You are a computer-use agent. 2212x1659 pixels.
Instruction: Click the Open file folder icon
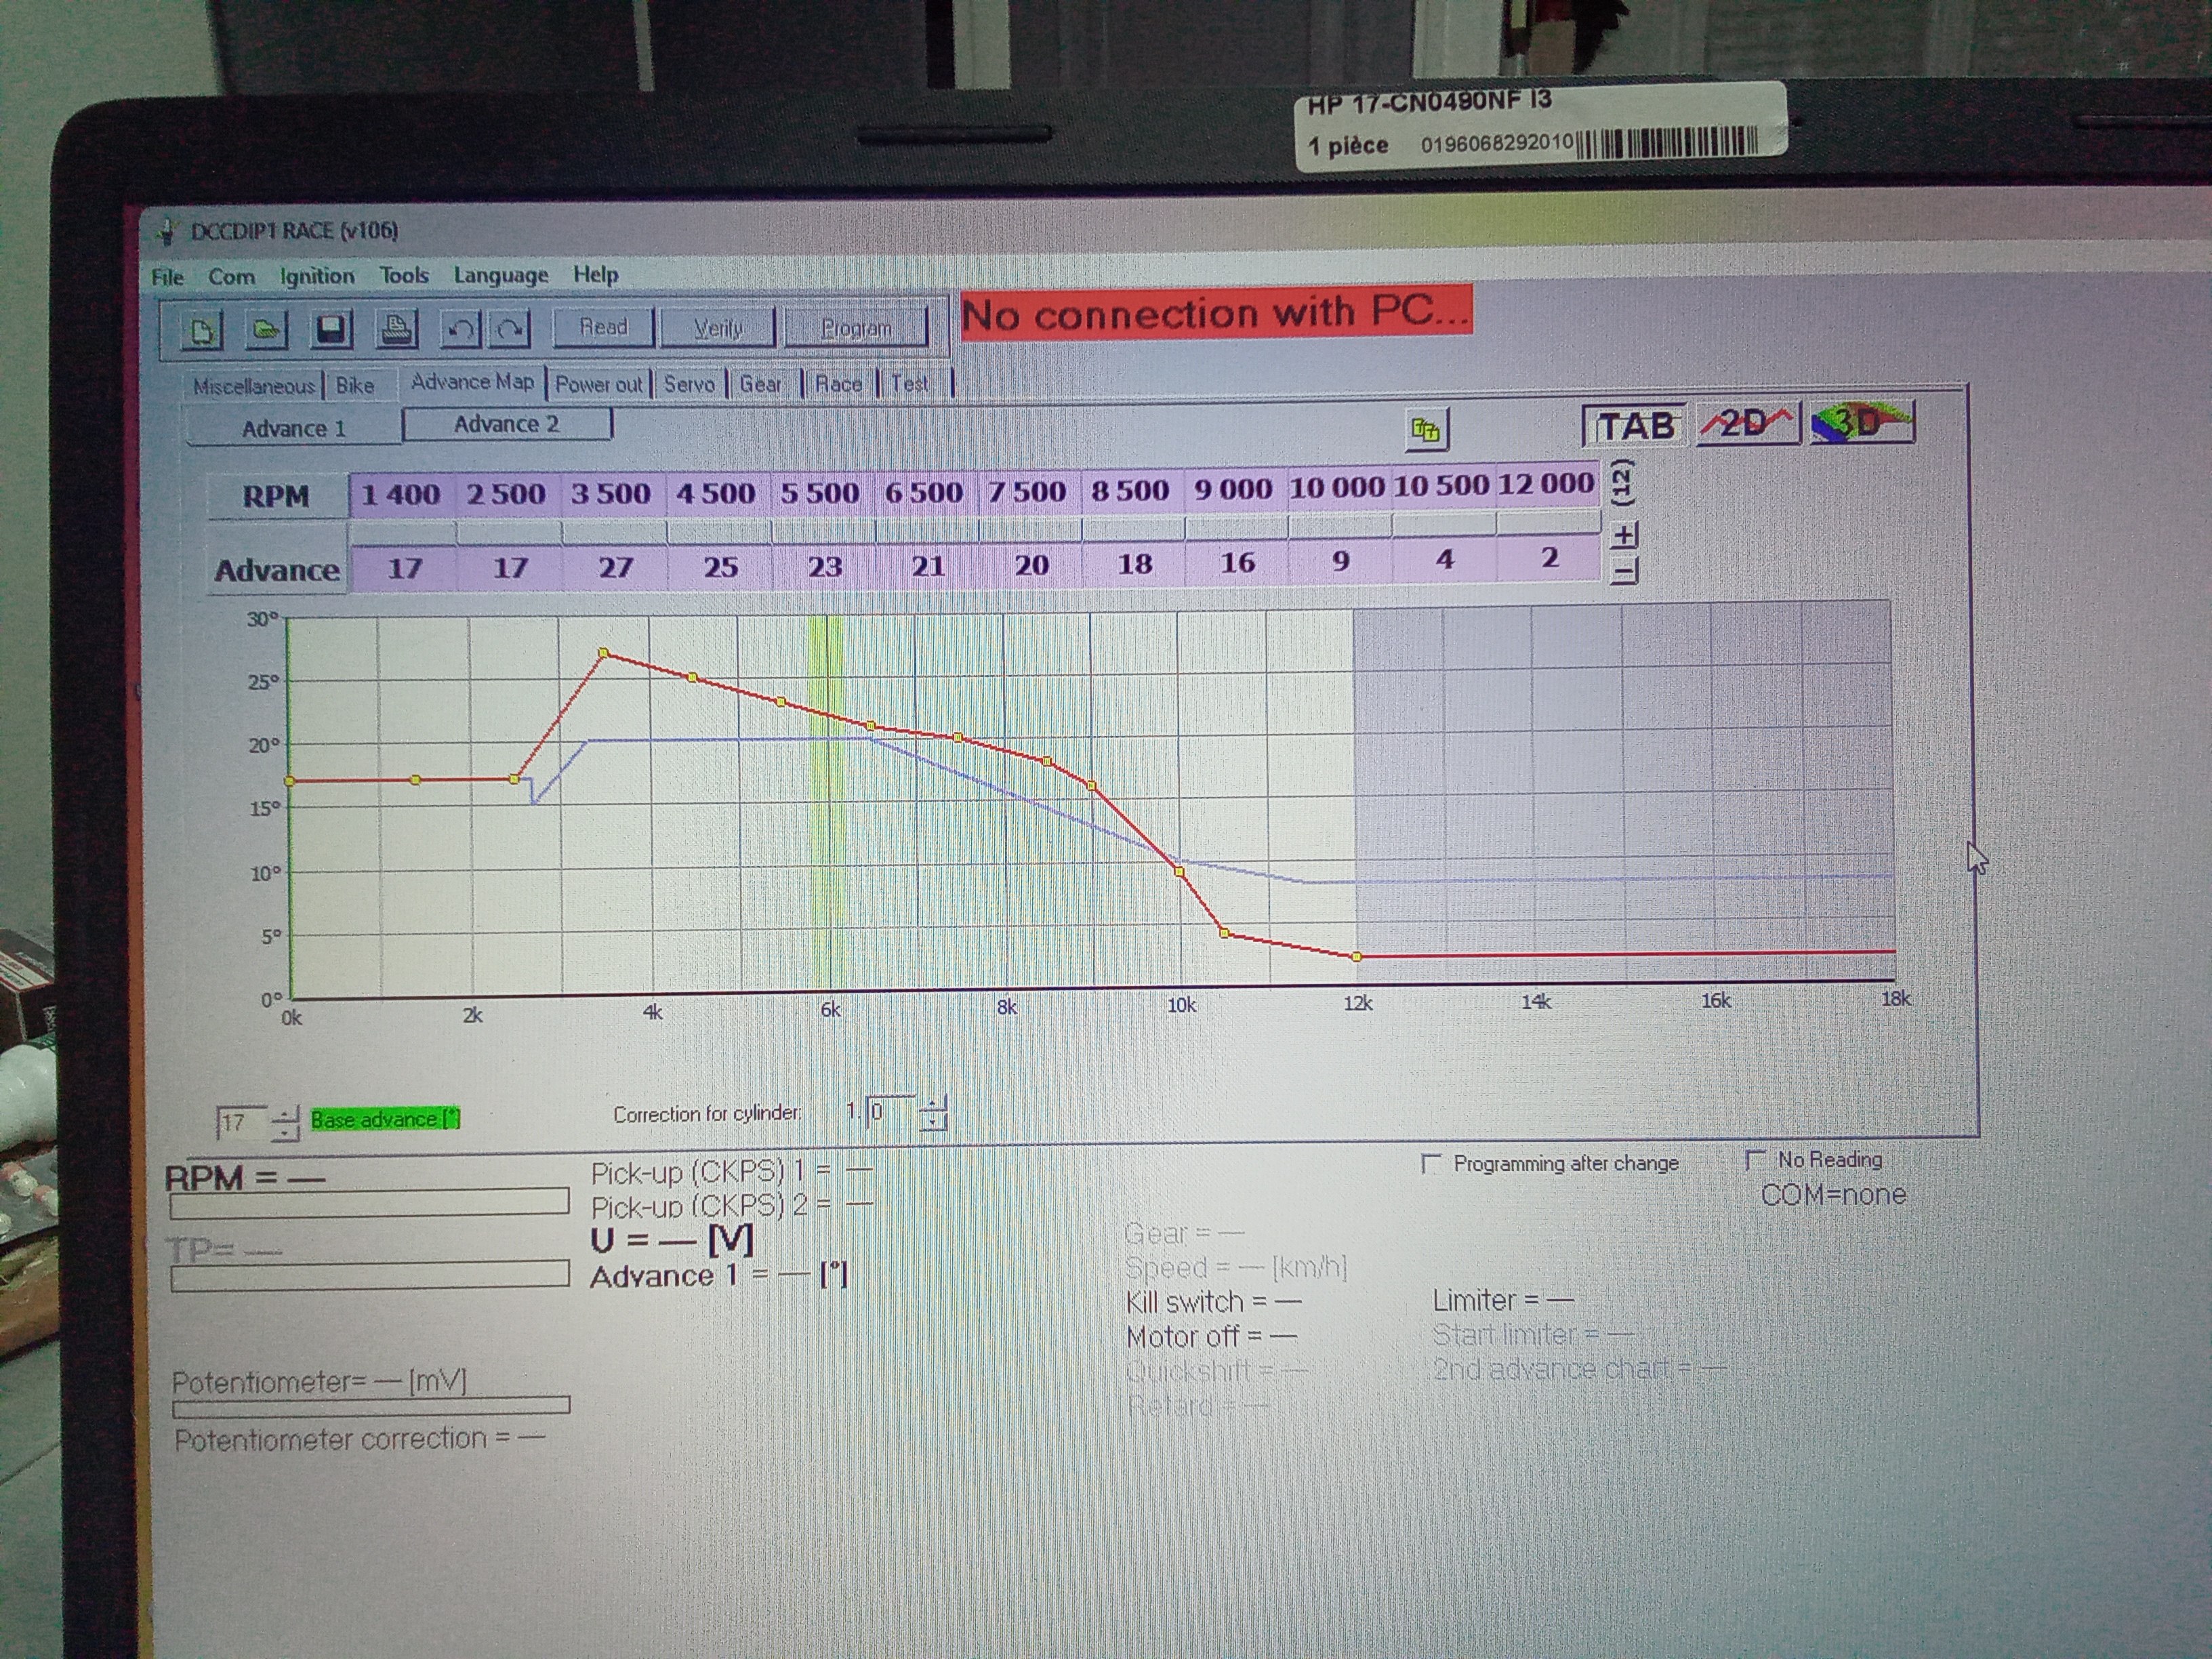coord(265,329)
